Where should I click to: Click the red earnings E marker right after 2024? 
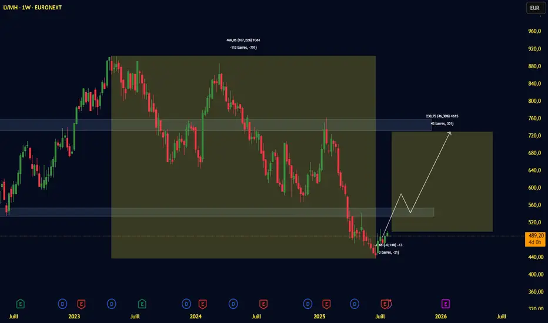tap(202, 304)
